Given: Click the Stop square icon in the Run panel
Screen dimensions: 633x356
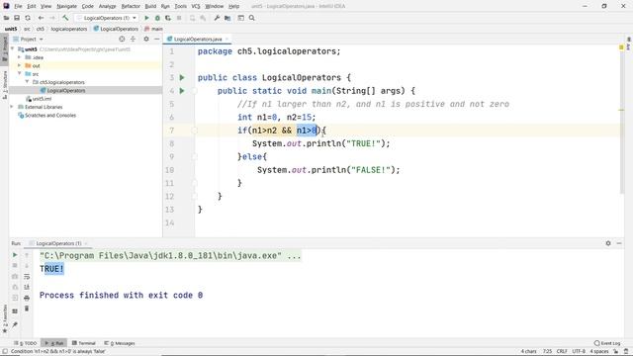Looking at the screenshot, I should tap(15, 266).
